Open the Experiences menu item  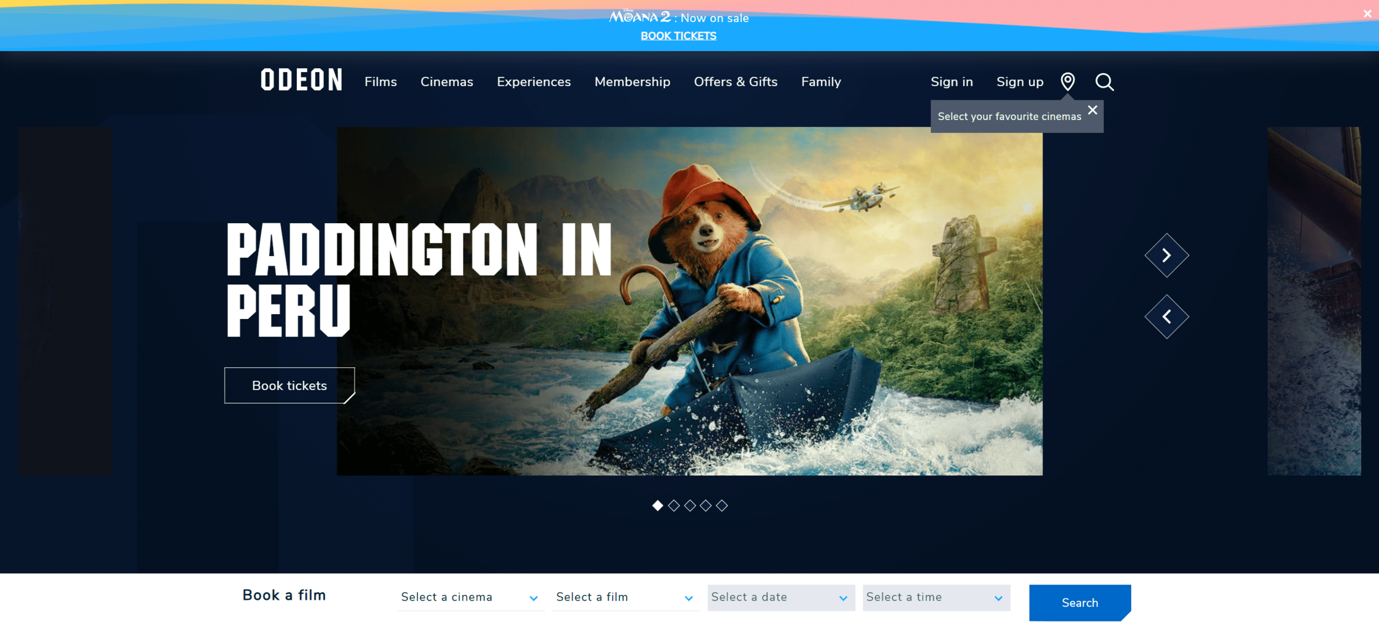[533, 82]
